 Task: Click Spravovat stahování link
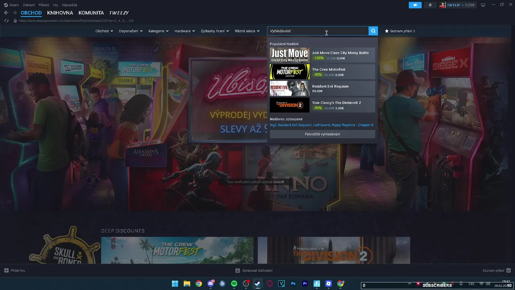pos(257,270)
